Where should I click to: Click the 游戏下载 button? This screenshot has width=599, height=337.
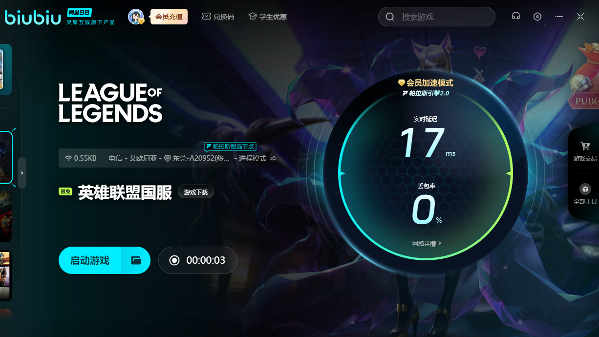click(195, 192)
